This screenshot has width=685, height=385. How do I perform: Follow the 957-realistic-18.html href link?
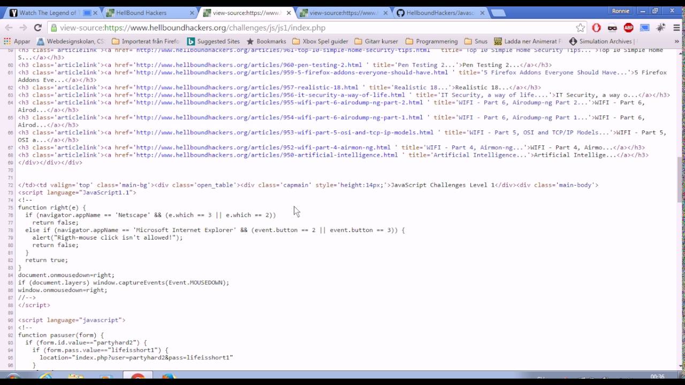point(247,87)
